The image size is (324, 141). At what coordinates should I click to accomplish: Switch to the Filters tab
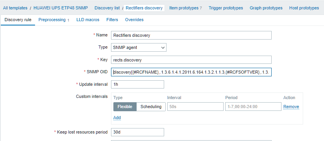coord(112,20)
